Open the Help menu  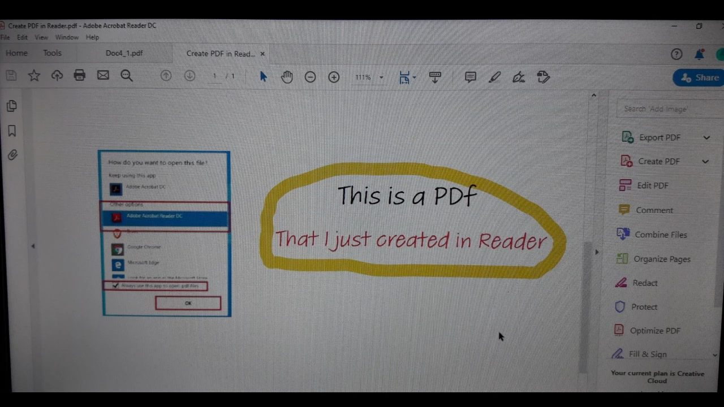click(92, 37)
